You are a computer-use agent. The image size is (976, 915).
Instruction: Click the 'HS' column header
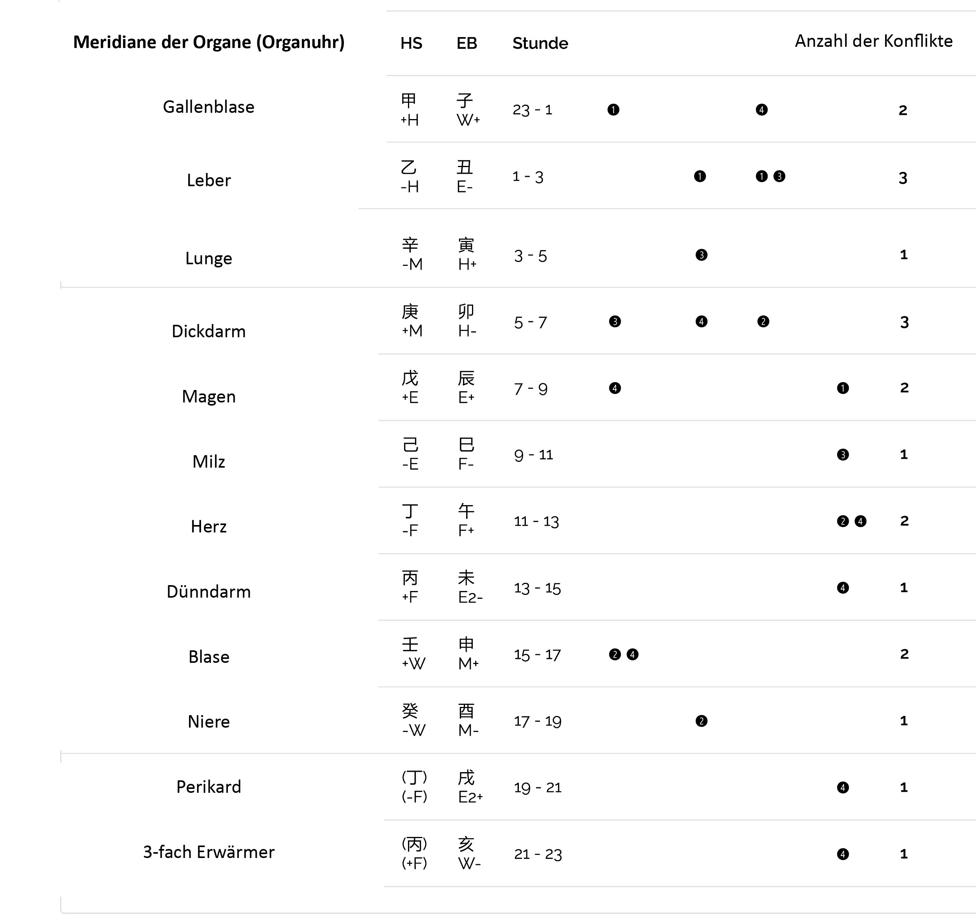point(411,43)
